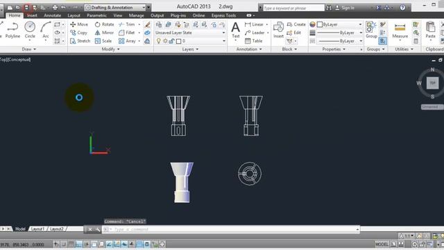This screenshot has width=444, height=250.
Task: Click the Insert block icon
Action: (x=278, y=30)
